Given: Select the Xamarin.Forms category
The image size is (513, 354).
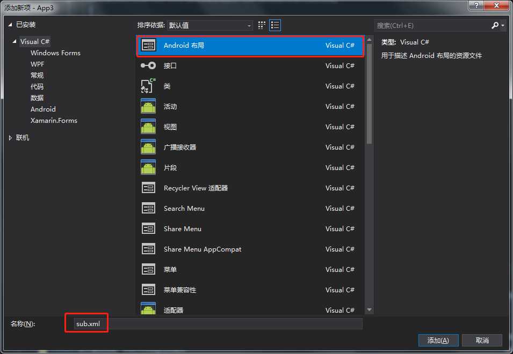Looking at the screenshot, I should 54,121.
